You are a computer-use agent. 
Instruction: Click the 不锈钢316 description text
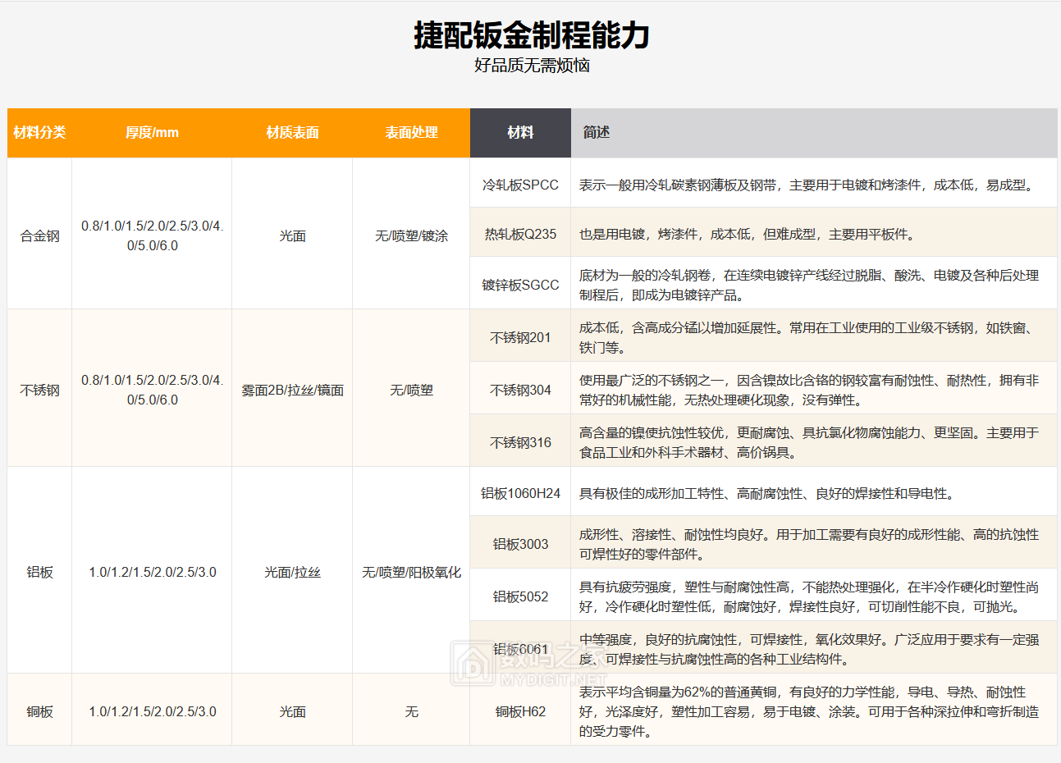click(809, 442)
